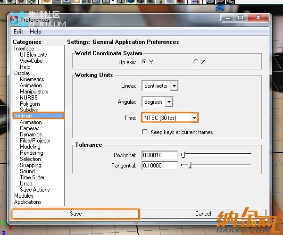Click the Positional tolerance value field
The image size is (283, 235).
click(158, 155)
